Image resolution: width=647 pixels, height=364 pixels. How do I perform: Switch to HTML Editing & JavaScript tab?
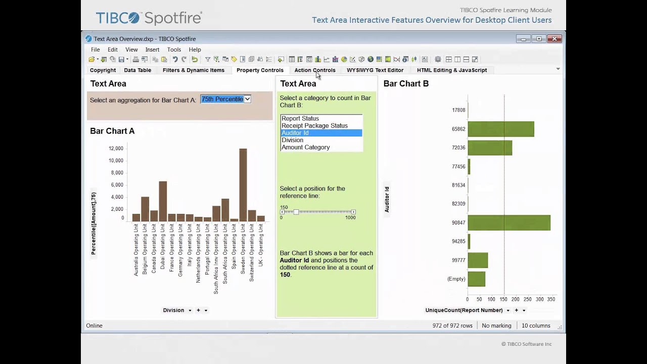452,70
